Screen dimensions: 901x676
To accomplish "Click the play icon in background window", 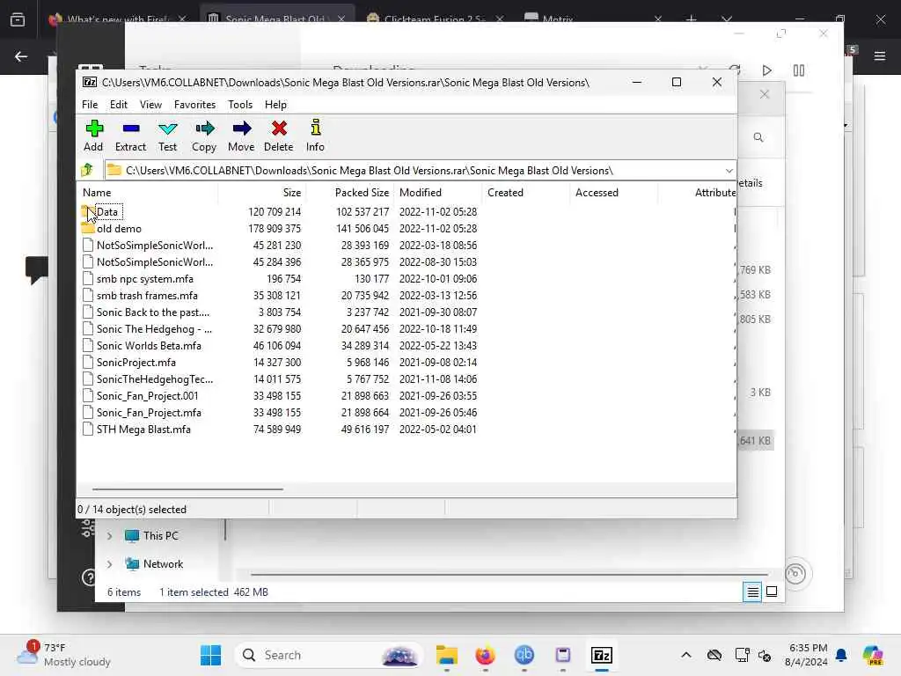I will pyautogui.click(x=766, y=70).
